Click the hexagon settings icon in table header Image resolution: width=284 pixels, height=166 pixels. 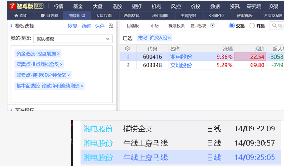127,48
